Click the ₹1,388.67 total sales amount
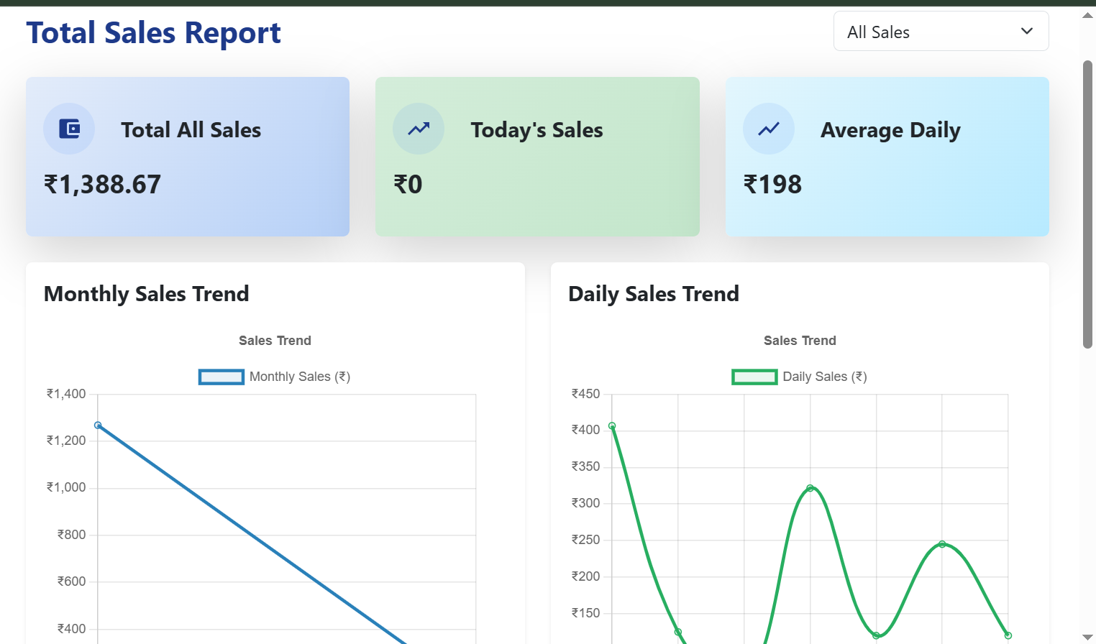1096x644 pixels. 103,185
